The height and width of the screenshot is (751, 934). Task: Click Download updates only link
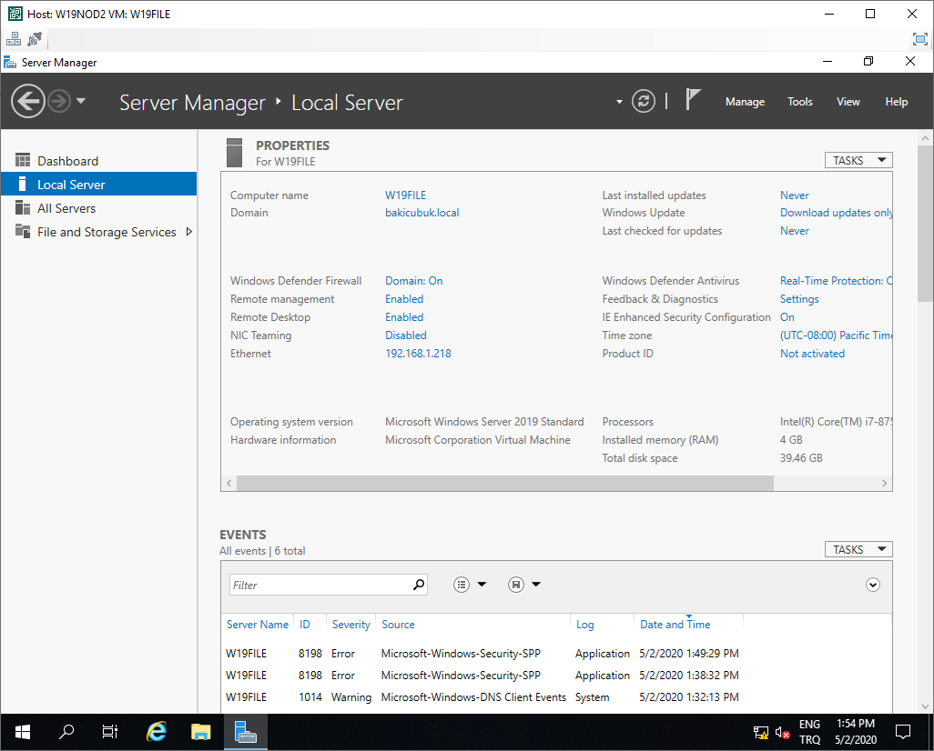coord(836,213)
